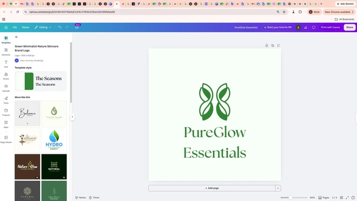
Task: Click the Share button
Action: (349, 27)
